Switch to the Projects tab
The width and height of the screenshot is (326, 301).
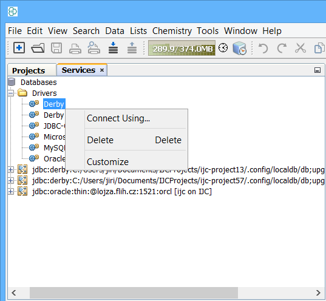29,70
